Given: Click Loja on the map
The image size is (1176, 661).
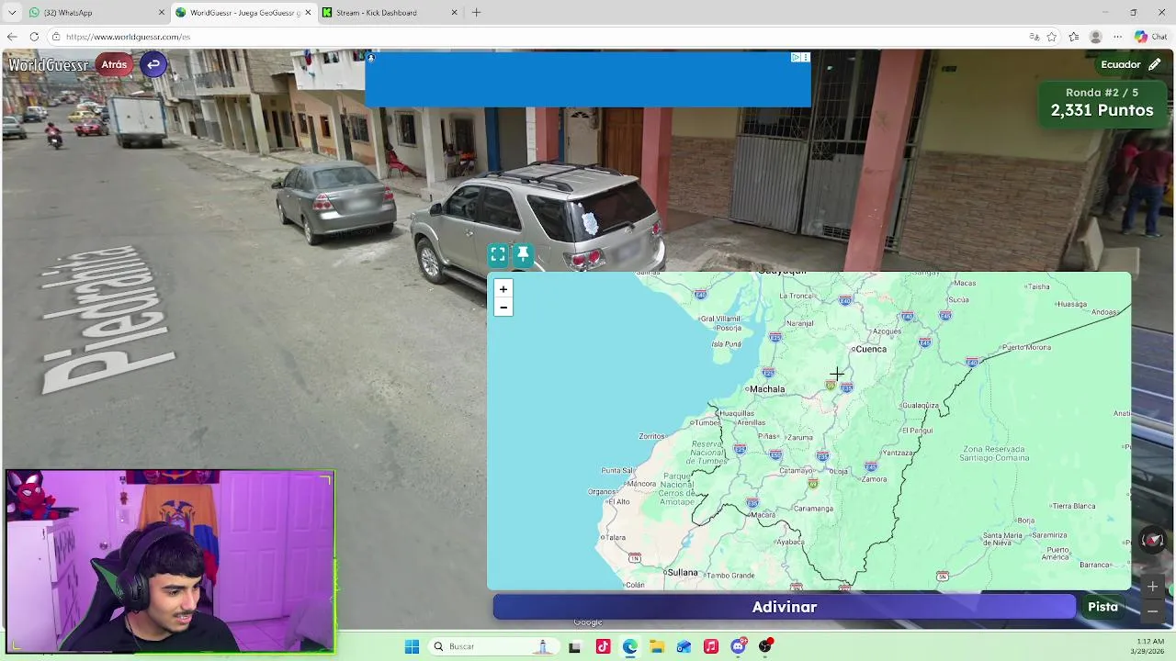Looking at the screenshot, I should [x=839, y=472].
